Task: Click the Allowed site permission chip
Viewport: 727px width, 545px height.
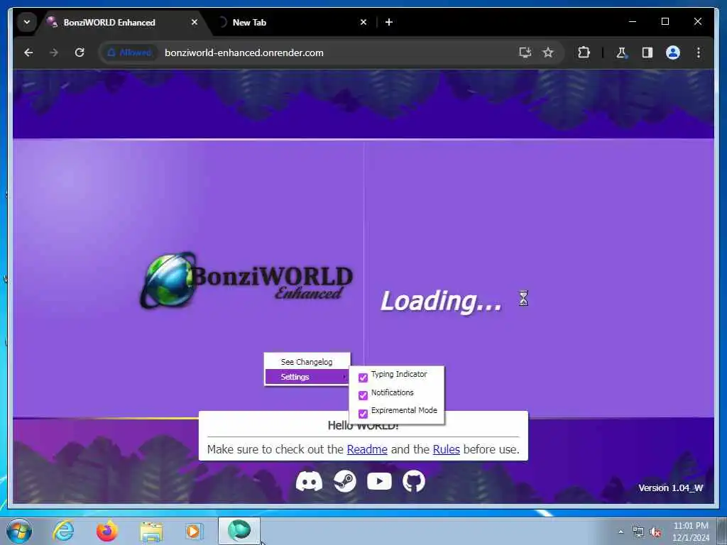Action: [129, 53]
